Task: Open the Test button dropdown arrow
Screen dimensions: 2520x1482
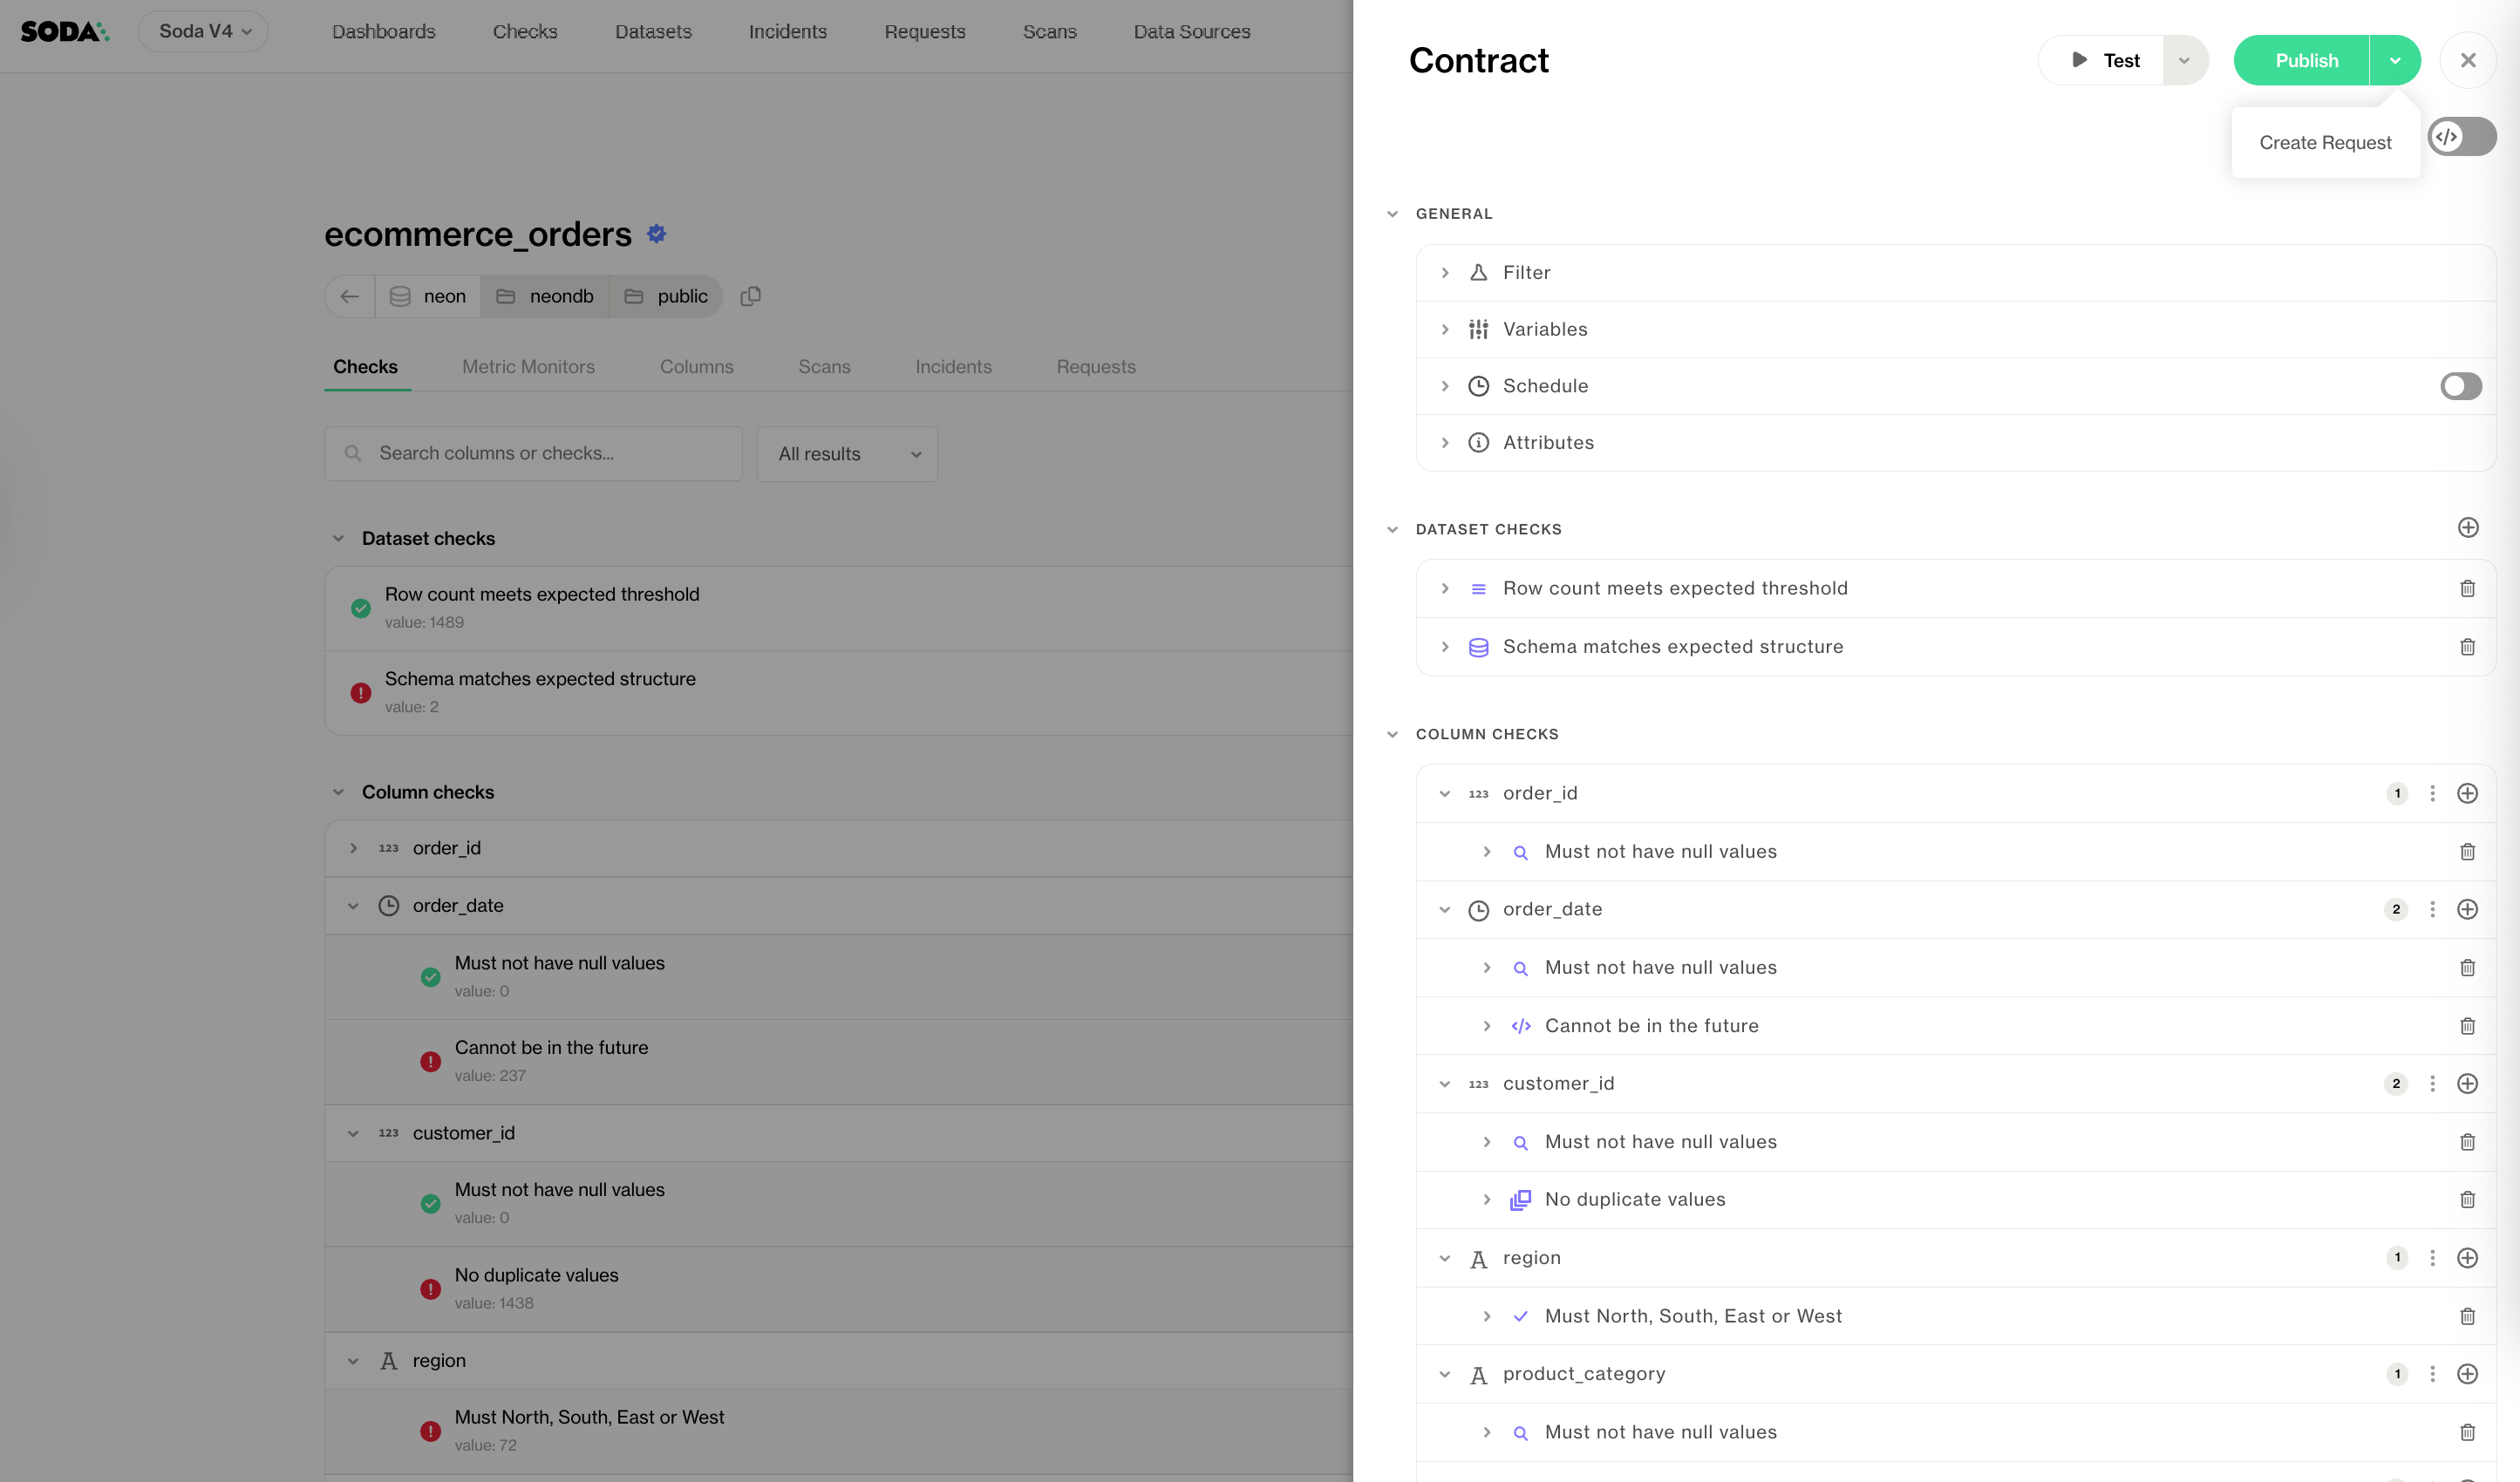Action: pyautogui.click(x=2184, y=61)
